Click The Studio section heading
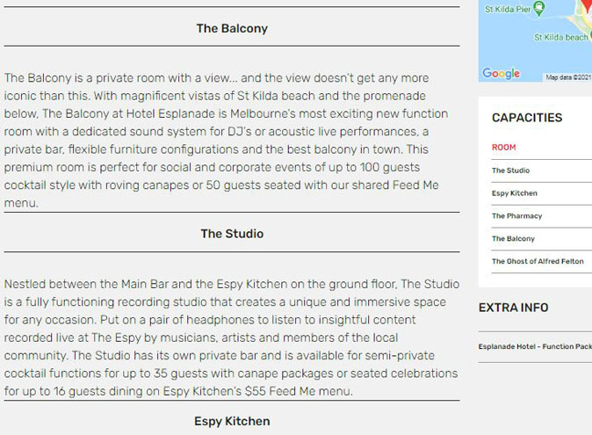This screenshot has width=592, height=435. 232,234
